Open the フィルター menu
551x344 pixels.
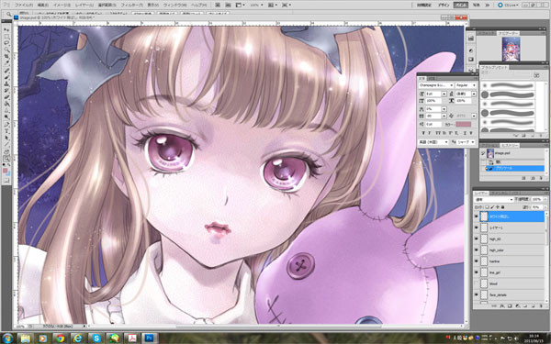tap(131, 6)
